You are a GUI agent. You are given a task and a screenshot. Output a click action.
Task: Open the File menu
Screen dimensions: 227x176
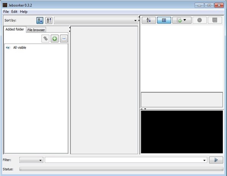pos(6,11)
